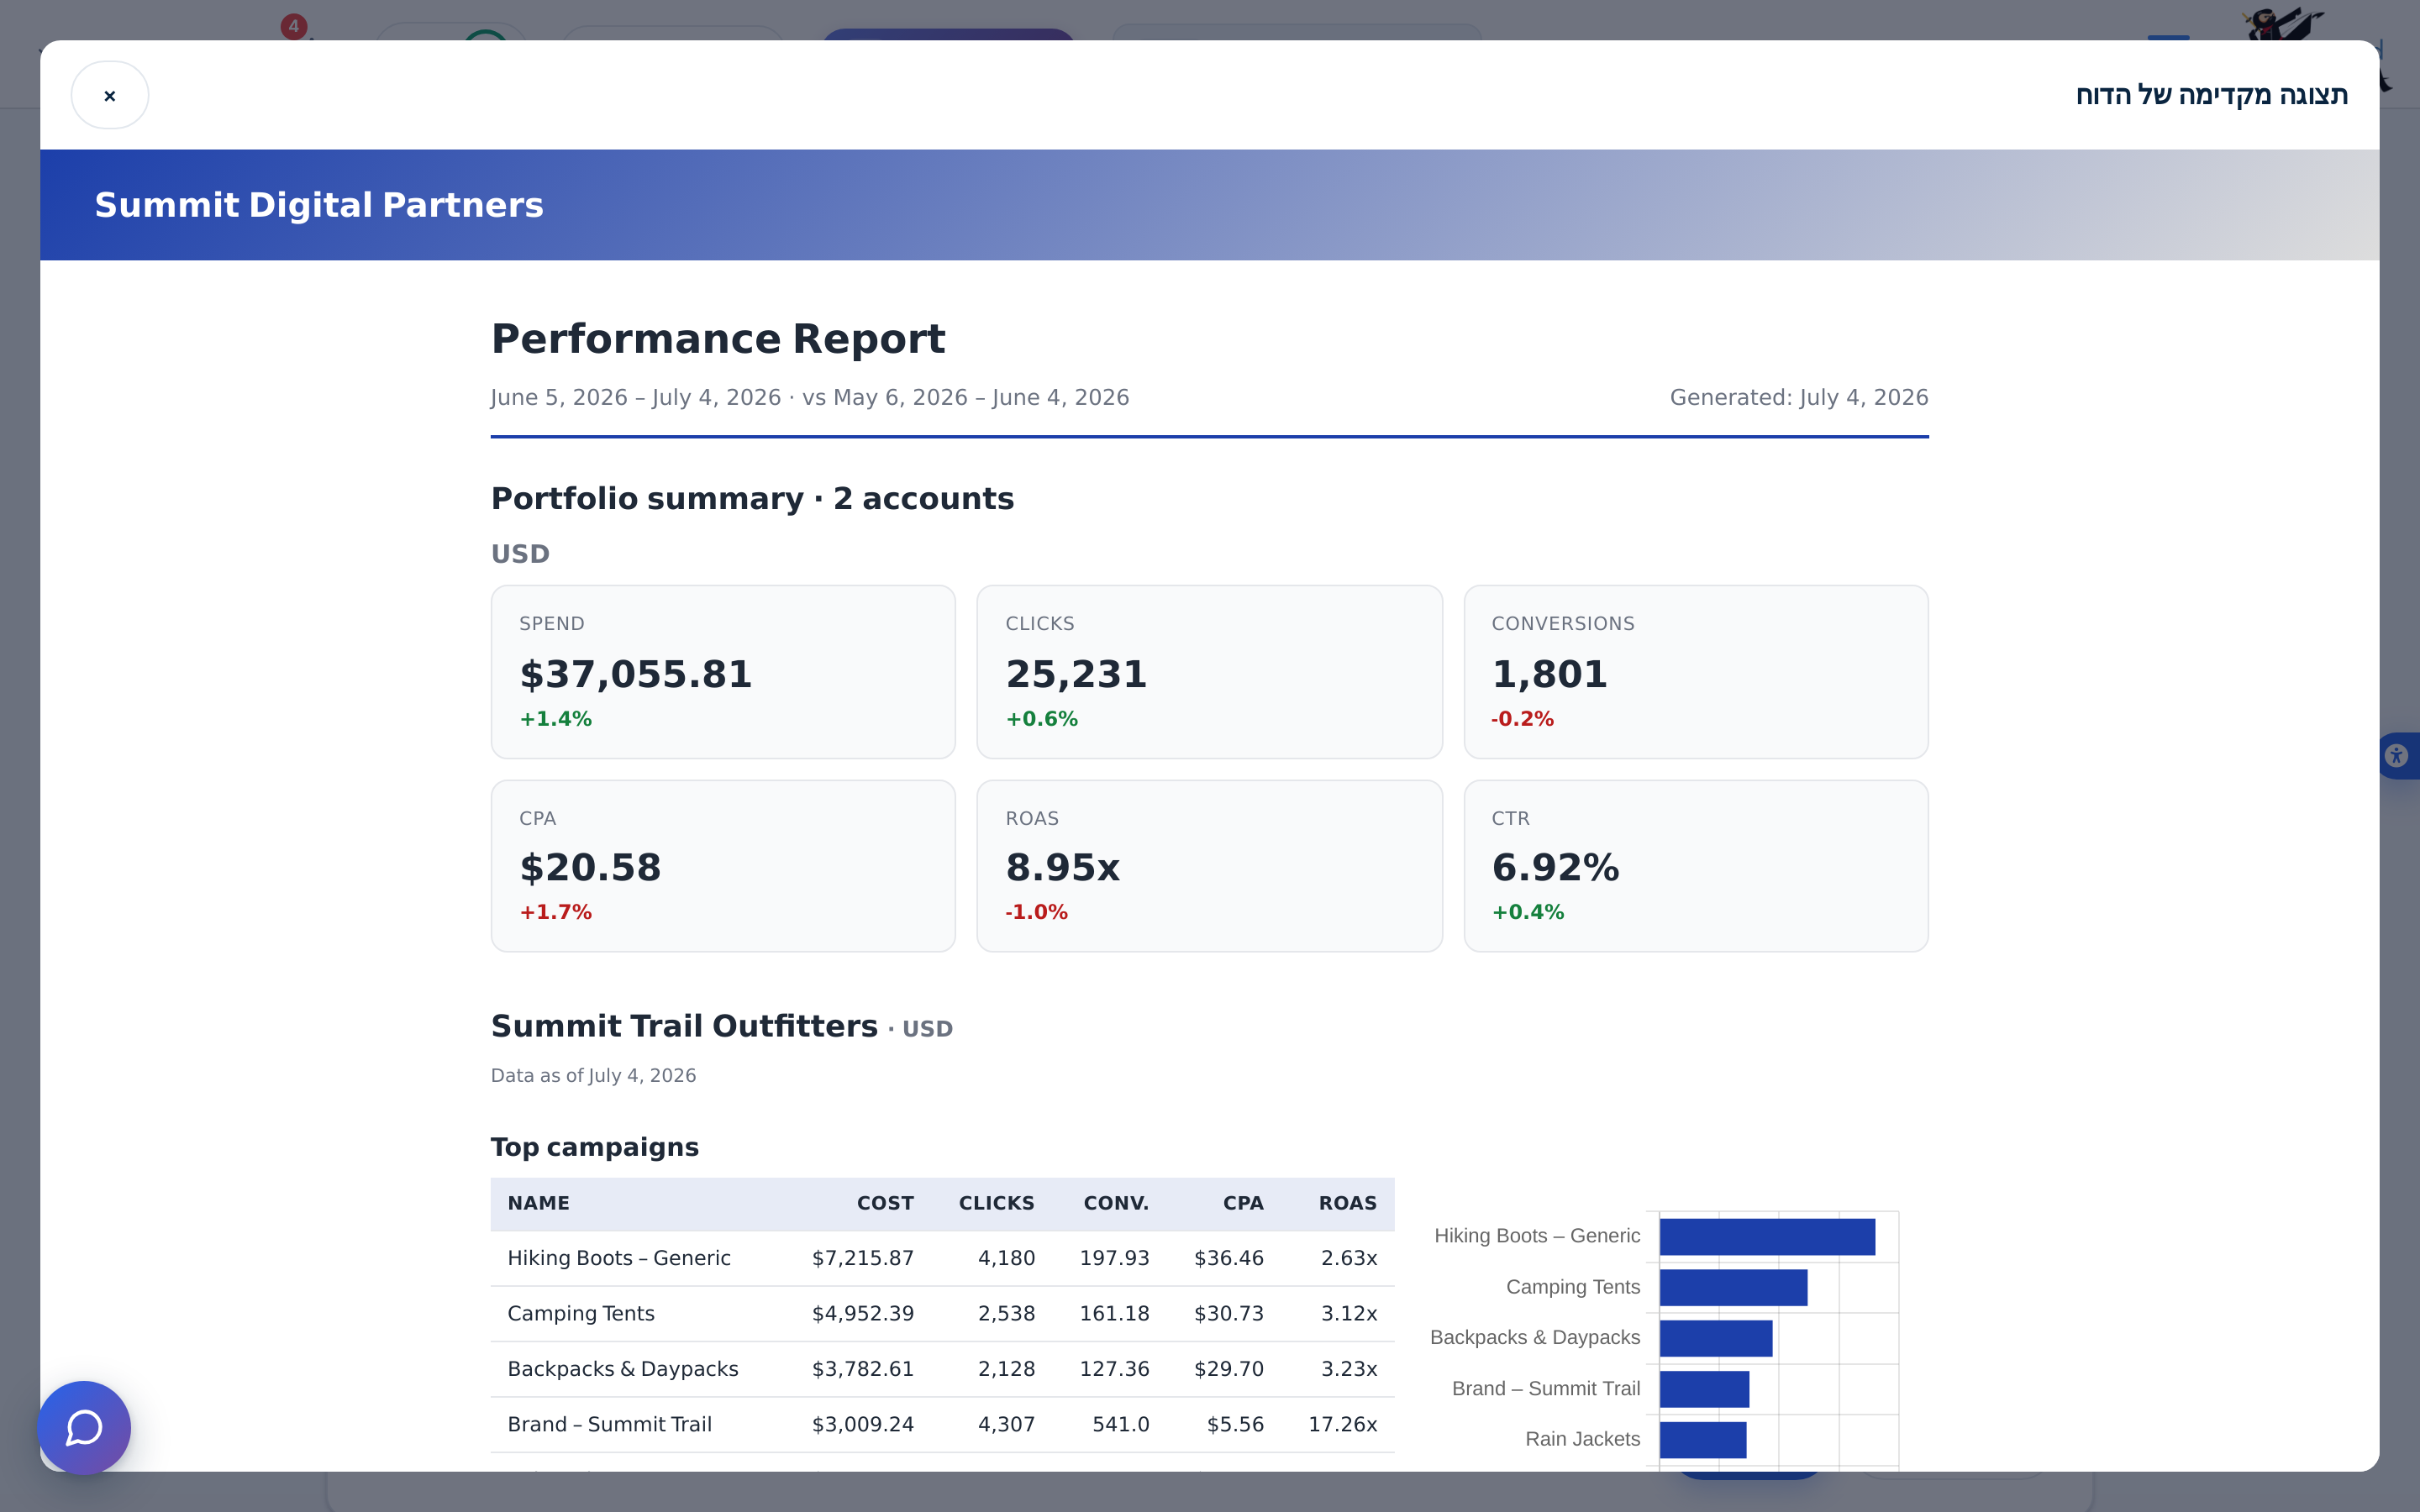Click the ROAS column header in campaigns table
The width and height of the screenshot is (2420, 1512).
coord(1347,1203)
